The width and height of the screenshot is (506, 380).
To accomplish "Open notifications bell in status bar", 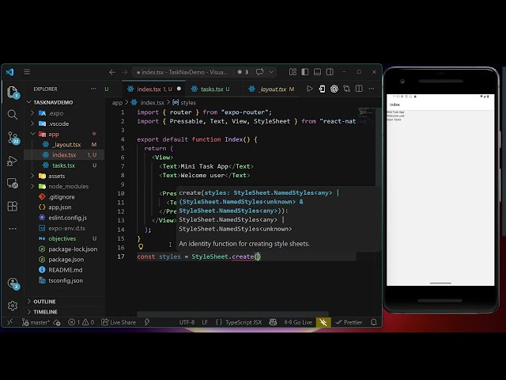I will [374, 322].
